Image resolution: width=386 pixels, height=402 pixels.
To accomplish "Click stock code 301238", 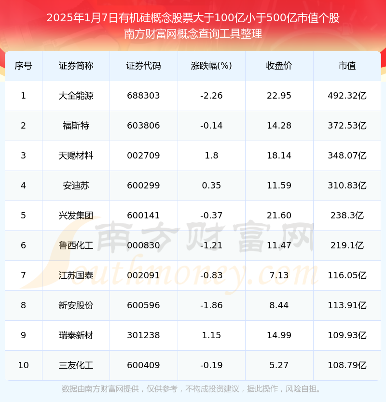I will 144,336.
